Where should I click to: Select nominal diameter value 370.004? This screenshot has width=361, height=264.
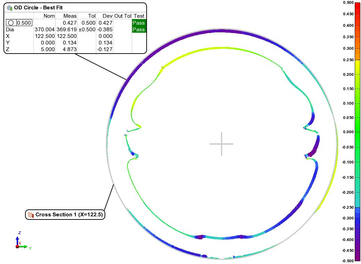coord(45,30)
